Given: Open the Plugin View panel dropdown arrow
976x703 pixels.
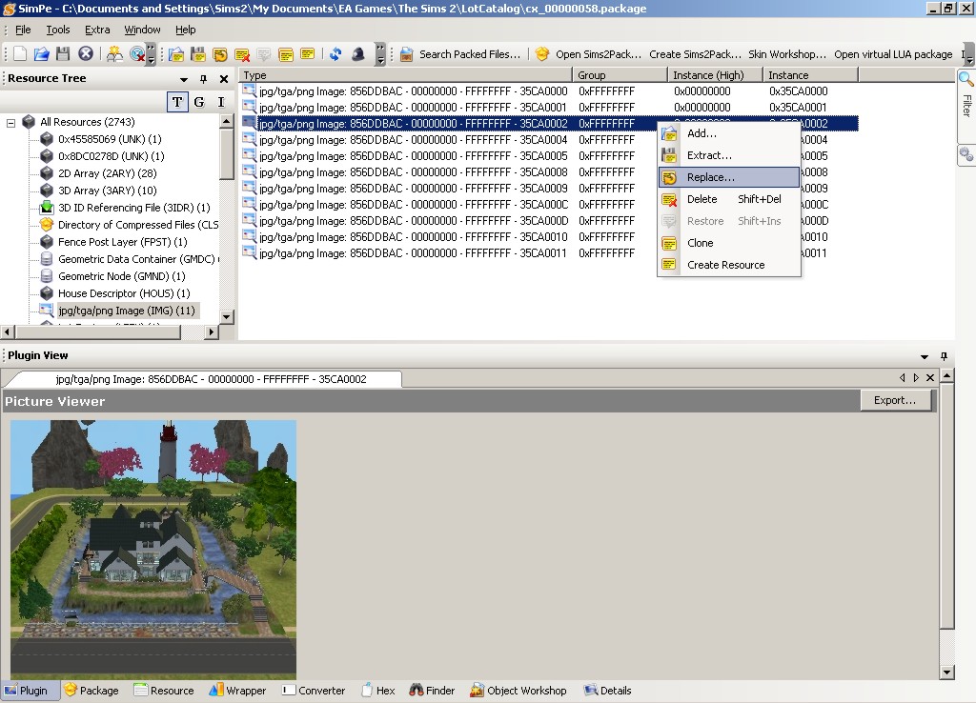Looking at the screenshot, I should 924,356.
